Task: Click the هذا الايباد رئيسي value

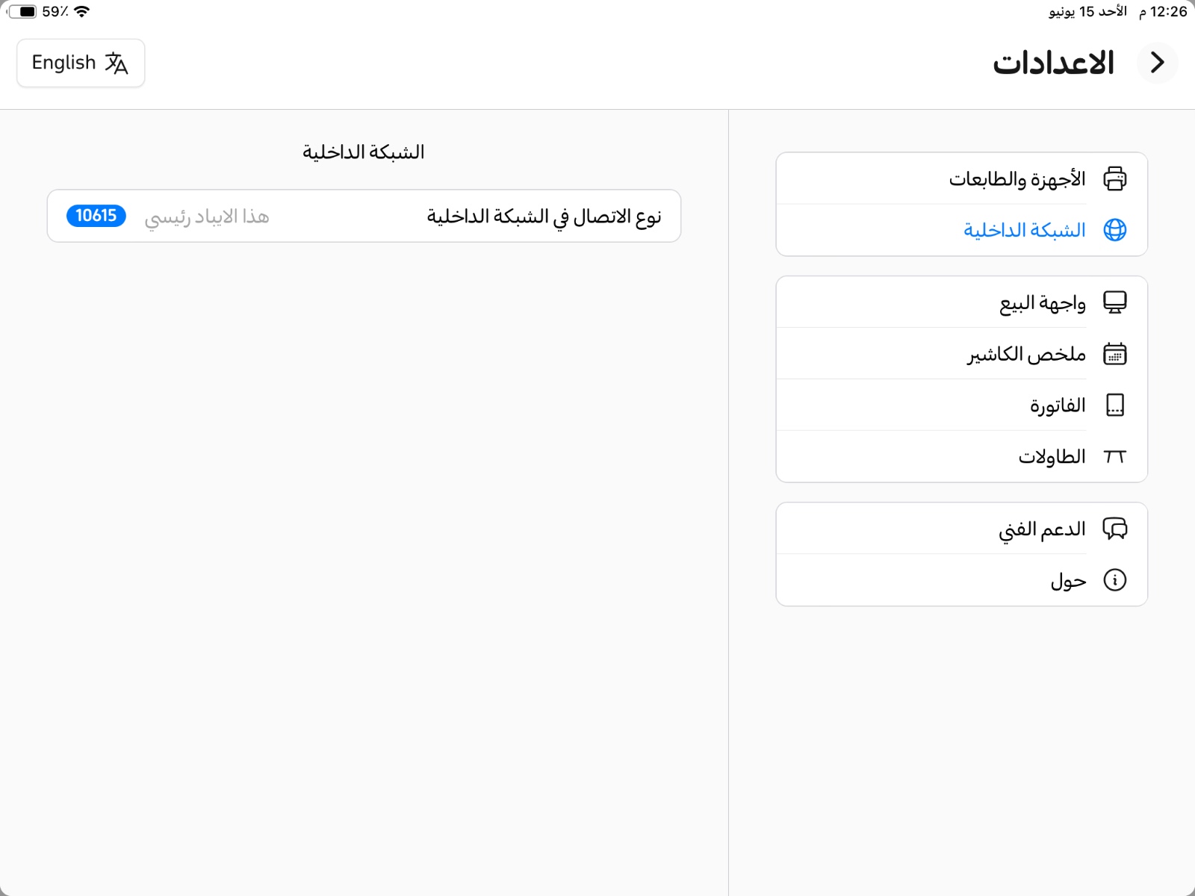Action: (x=207, y=217)
